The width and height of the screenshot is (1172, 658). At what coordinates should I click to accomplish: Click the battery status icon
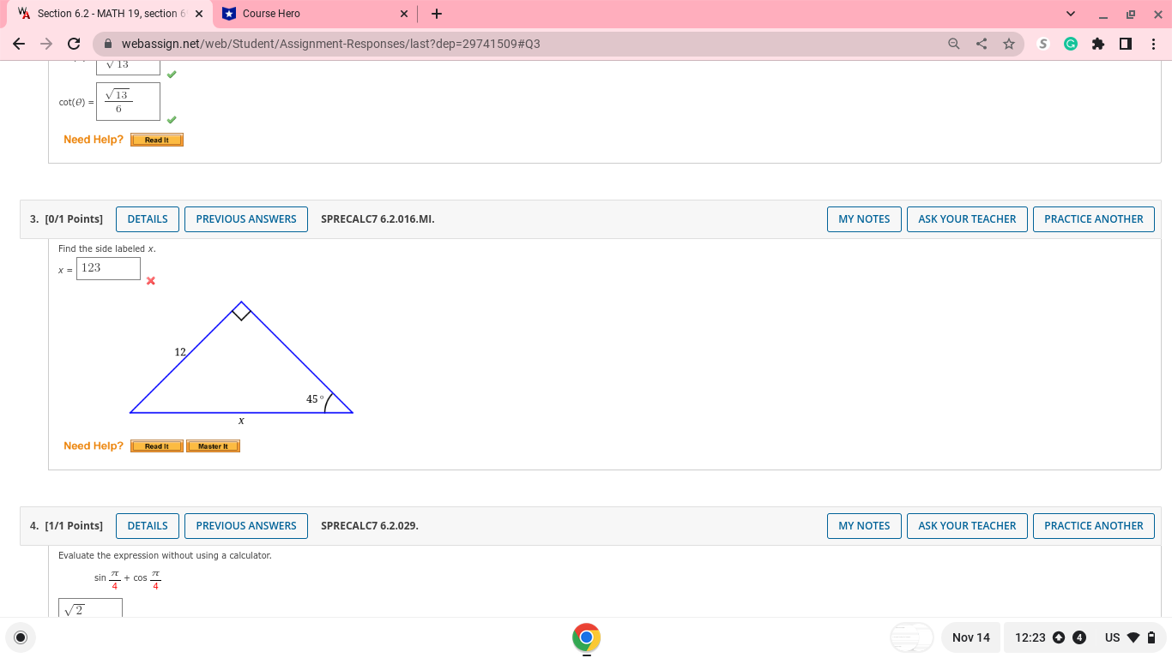[x=1151, y=637]
